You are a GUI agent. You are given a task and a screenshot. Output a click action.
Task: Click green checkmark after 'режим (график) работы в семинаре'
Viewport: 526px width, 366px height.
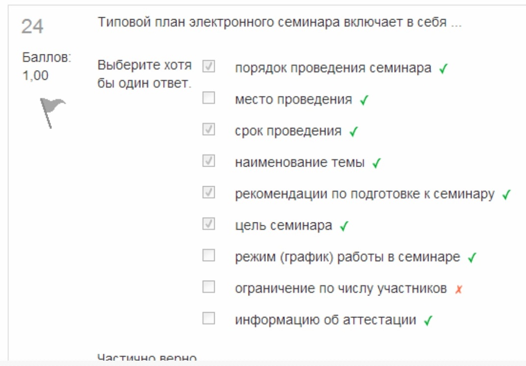[x=472, y=257]
